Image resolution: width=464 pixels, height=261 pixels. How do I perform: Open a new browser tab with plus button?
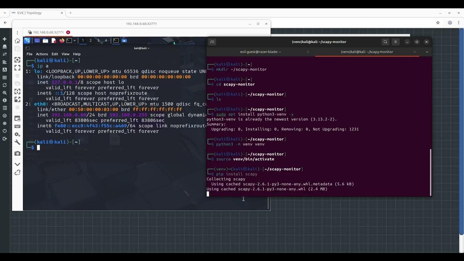tap(70, 13)
